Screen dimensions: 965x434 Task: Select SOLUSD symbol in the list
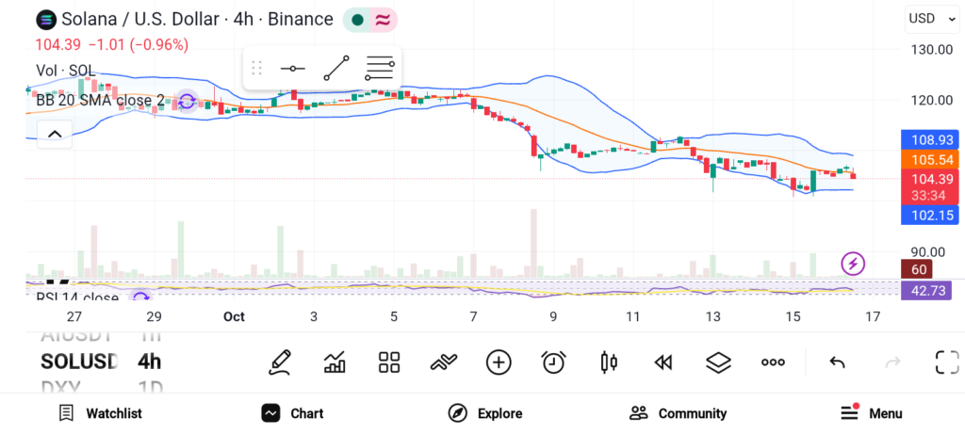(79, 362)
